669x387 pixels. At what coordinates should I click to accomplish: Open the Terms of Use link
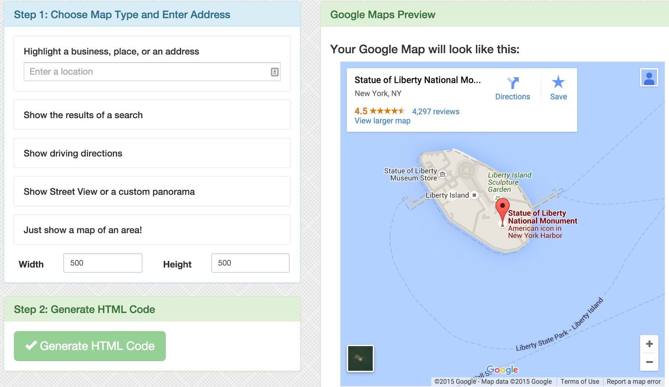(x=580, y=382)
